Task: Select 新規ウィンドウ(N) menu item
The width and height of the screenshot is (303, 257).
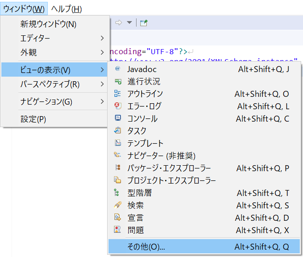Action: pyautogui.click(x=54, y=24)
